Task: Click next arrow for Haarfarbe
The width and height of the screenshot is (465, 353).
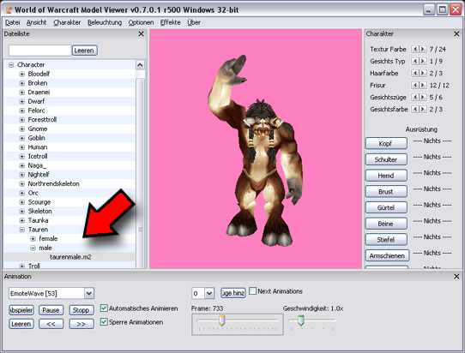Action: pos(423,73)
